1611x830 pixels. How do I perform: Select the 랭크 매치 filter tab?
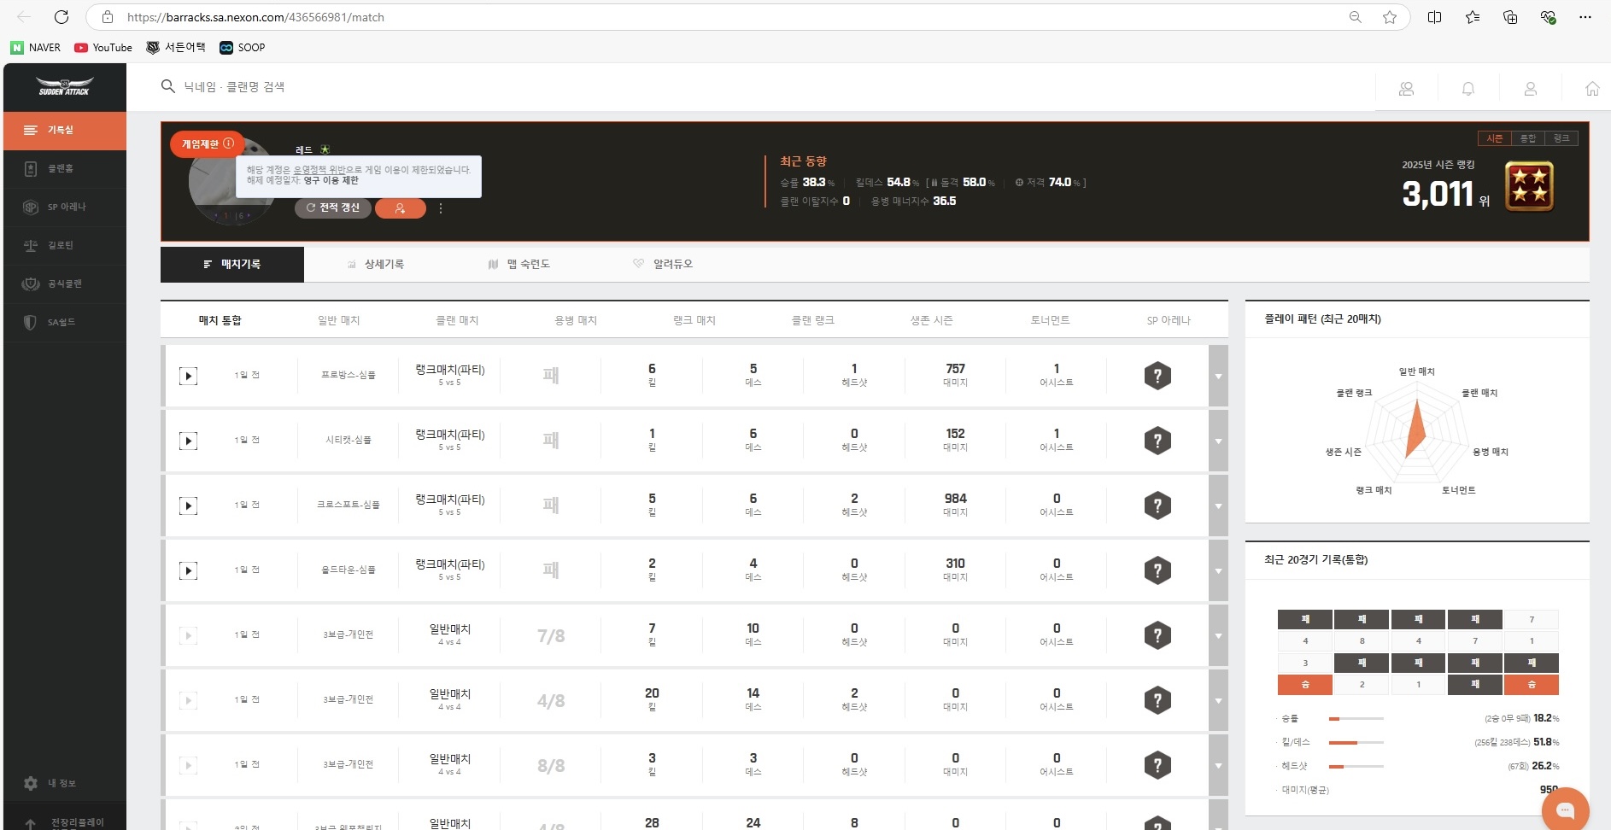coord(694,320)
